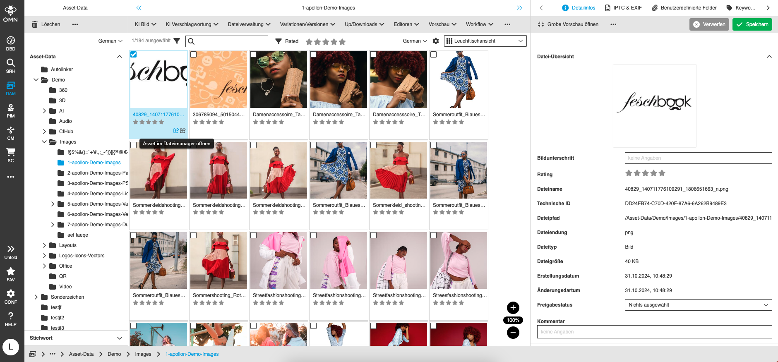Open the DAM module in sidebar
The width and height of the screenshot is (778, 362).
tap(11, 88)
